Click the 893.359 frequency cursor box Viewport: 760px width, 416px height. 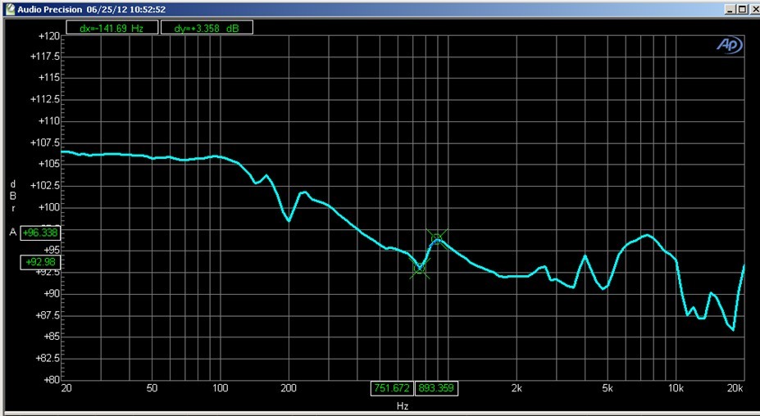pos(436,388)
